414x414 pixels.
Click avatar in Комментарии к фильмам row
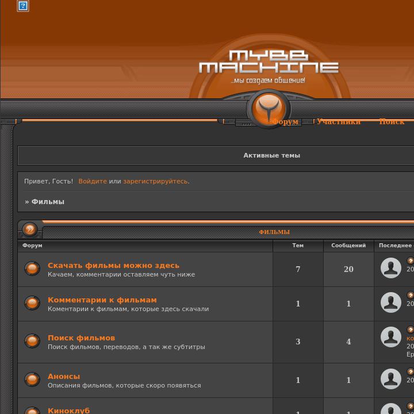tap(391, 302)
